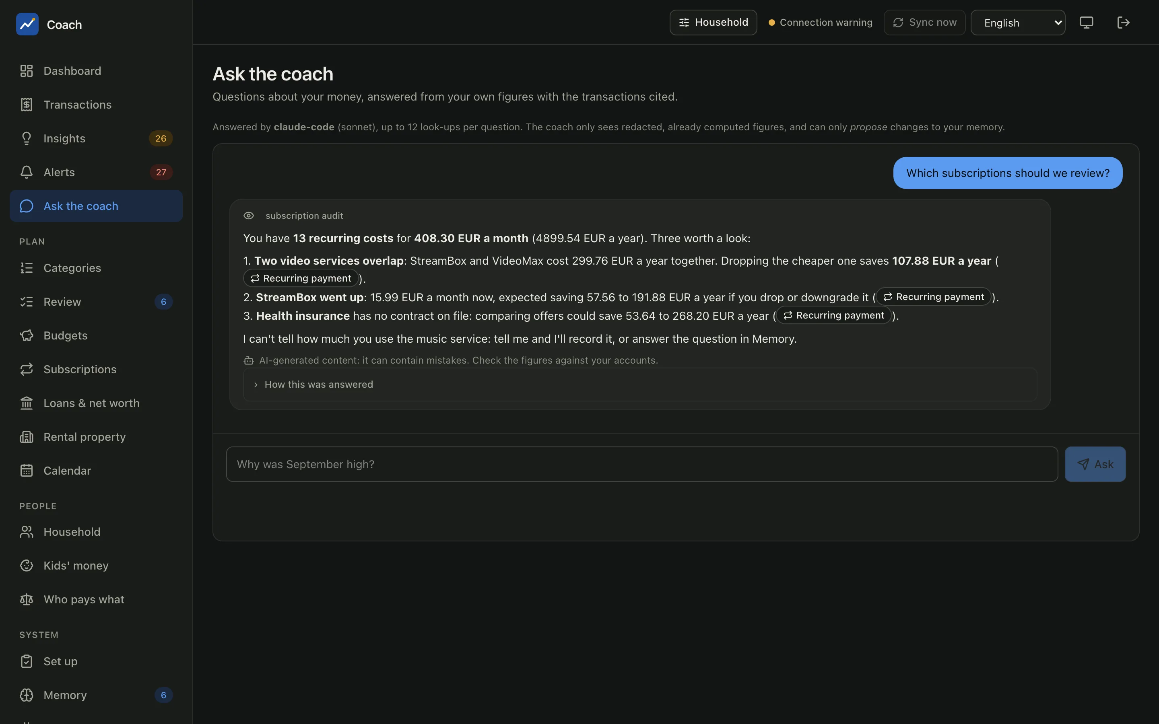Screen dimensions: 1159x724
Task: Click the orange Connection warning dot
Action: click(x=771, y=23)
